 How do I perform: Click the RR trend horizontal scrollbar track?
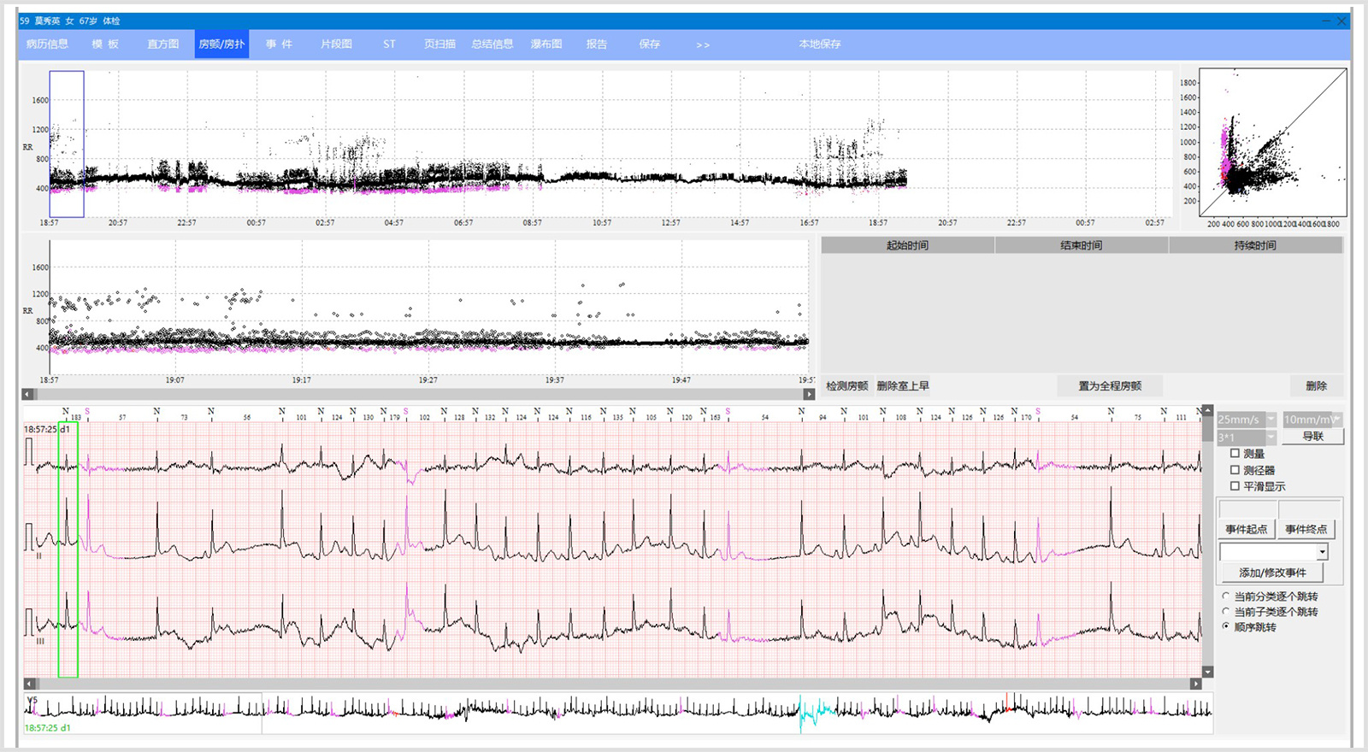(x=419, y=394)
